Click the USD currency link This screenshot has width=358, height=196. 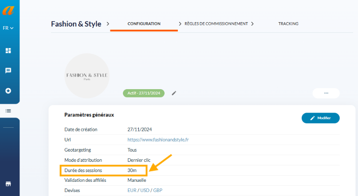coord(145,190)
